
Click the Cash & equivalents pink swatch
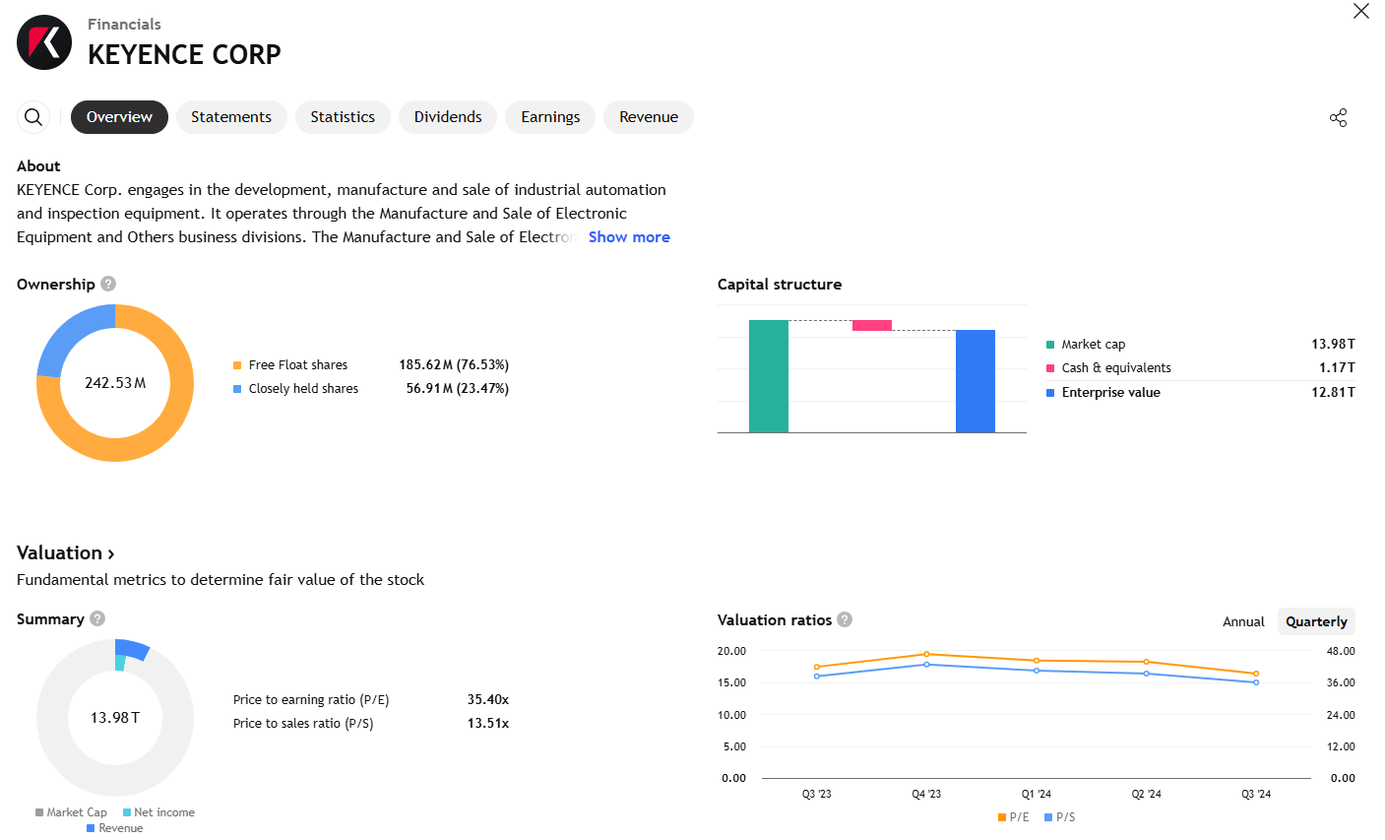pyautogui.click(x=1050, y=368)
